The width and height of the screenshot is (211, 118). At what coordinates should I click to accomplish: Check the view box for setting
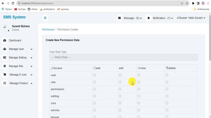pyautogui.click(x=139, y=96)
